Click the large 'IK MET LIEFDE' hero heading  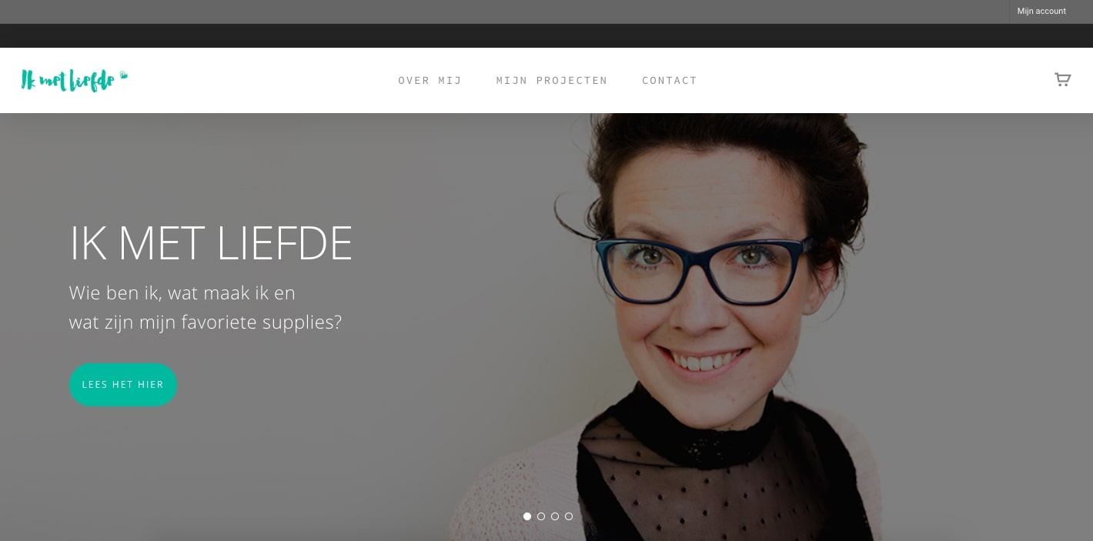(211, 243)
